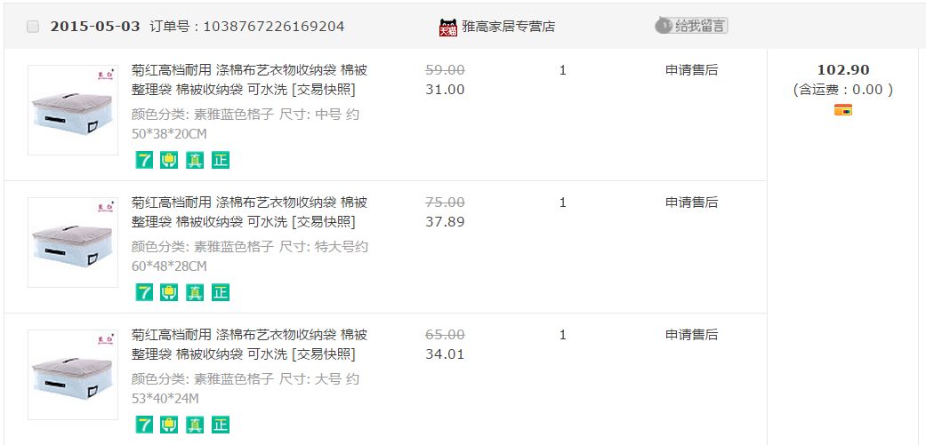The height and width of the screenshot is (445, 926).
Task: Click 申请售后 for the 31.00 item
Action: pos(691,70)
